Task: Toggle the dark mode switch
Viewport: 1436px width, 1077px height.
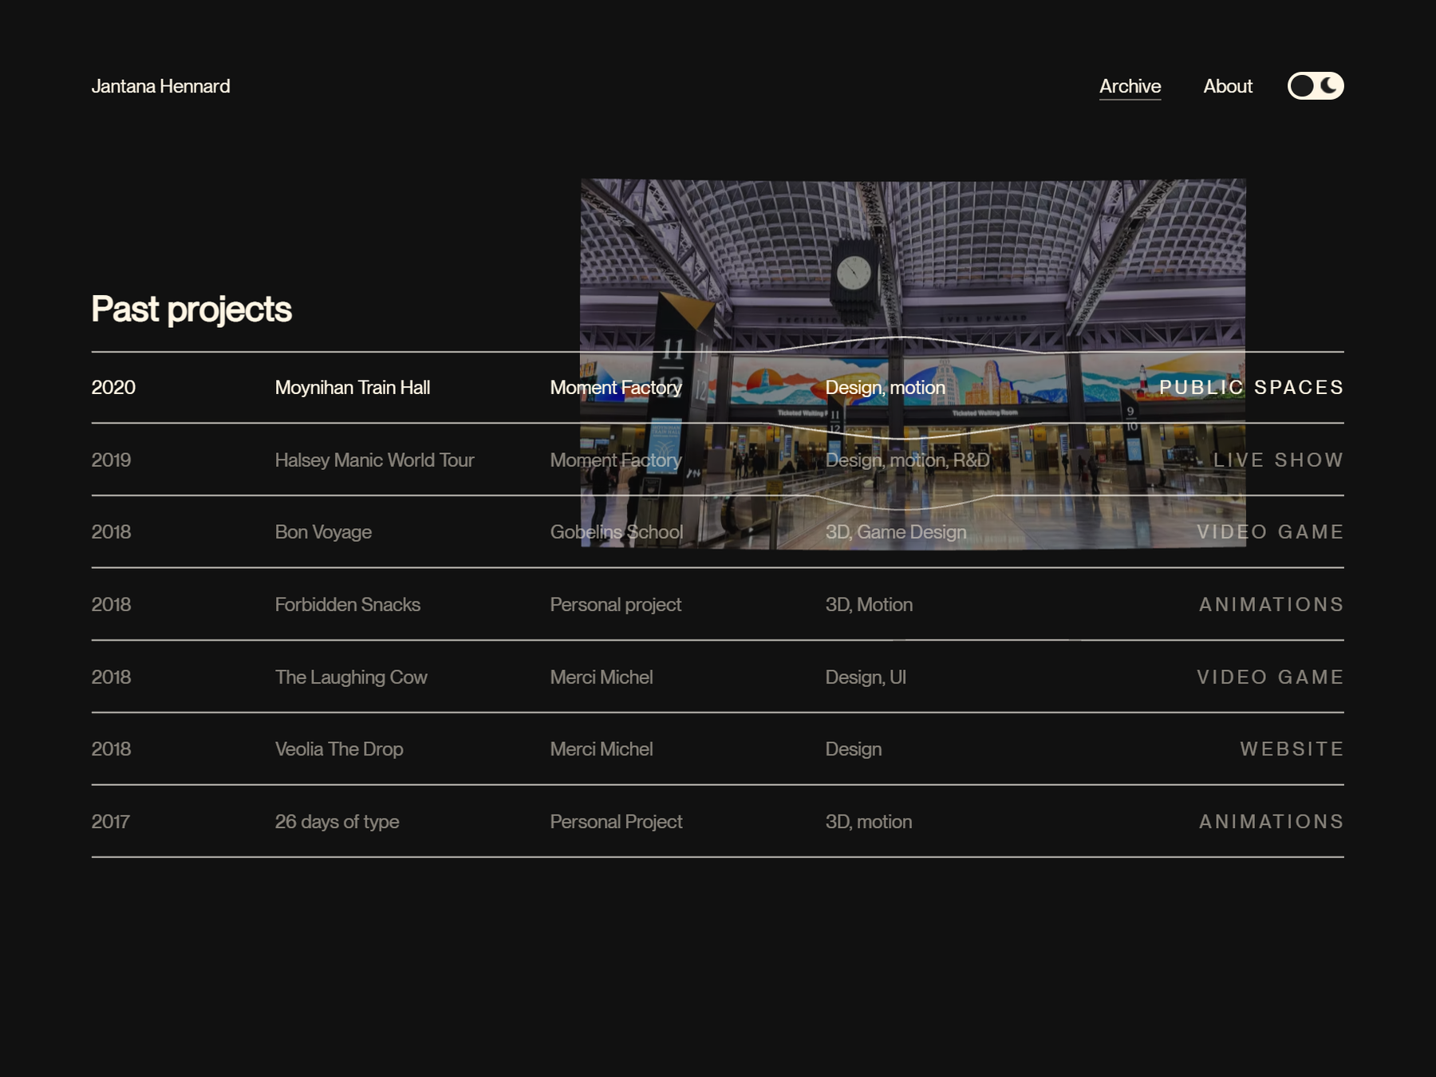Action: coord(1315,86)
